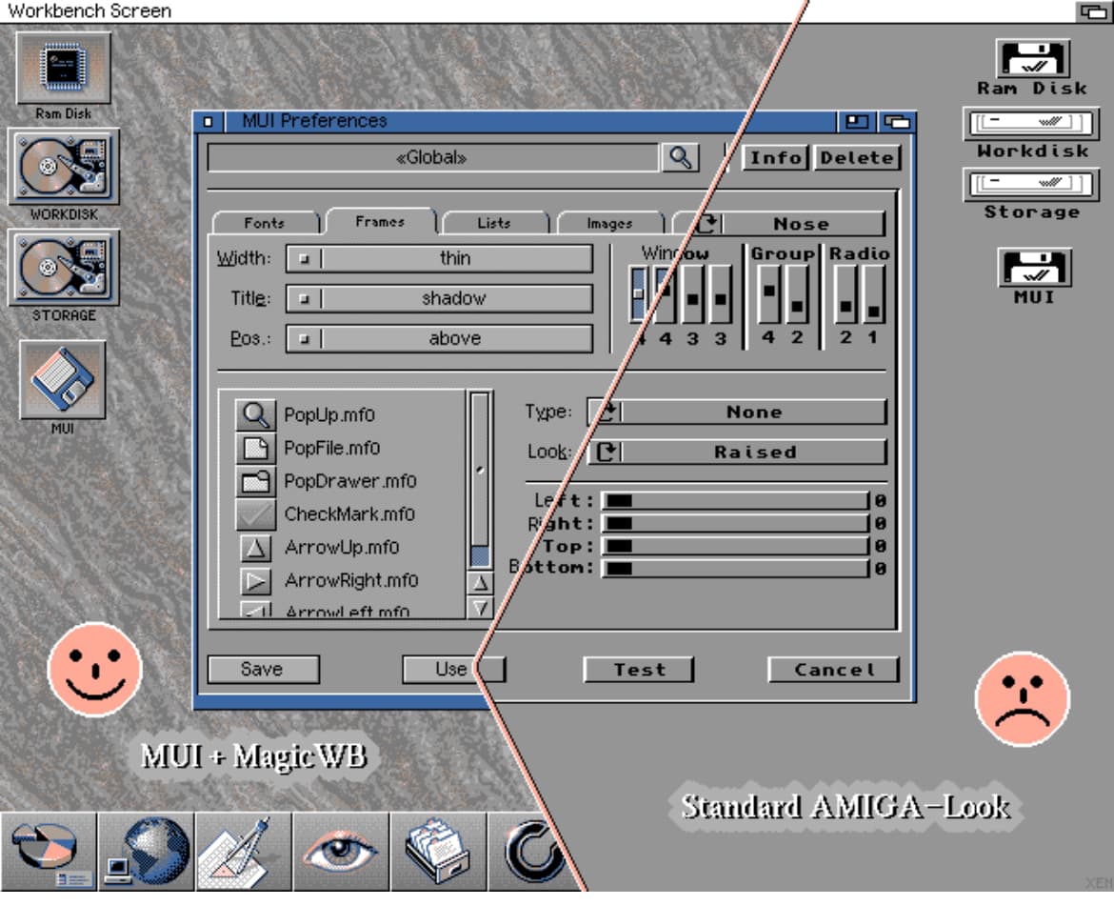
Task: Click the image list up arrow
Action: [480, 584]
